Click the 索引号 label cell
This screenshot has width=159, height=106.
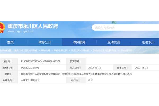9,61
